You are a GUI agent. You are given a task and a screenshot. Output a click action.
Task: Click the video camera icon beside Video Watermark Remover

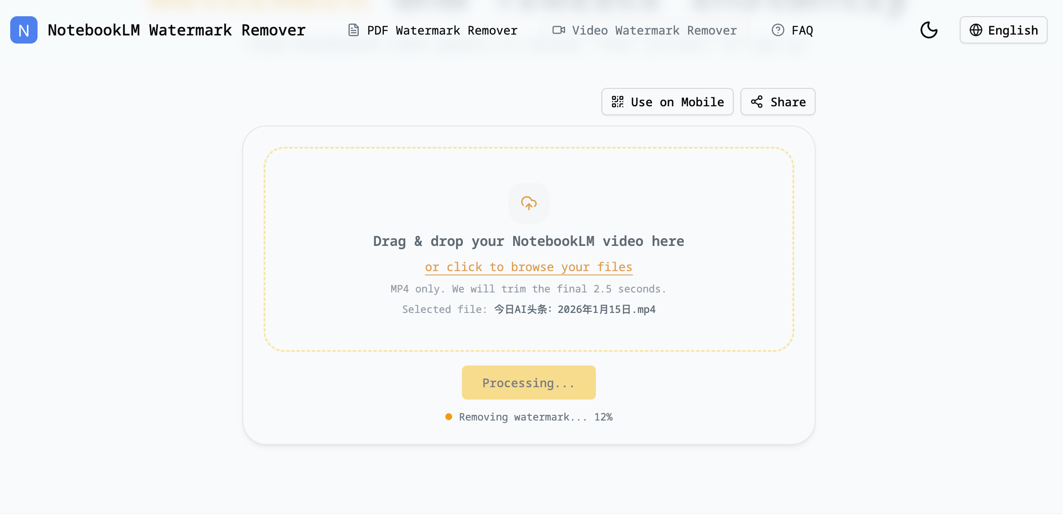coord(558,30)
